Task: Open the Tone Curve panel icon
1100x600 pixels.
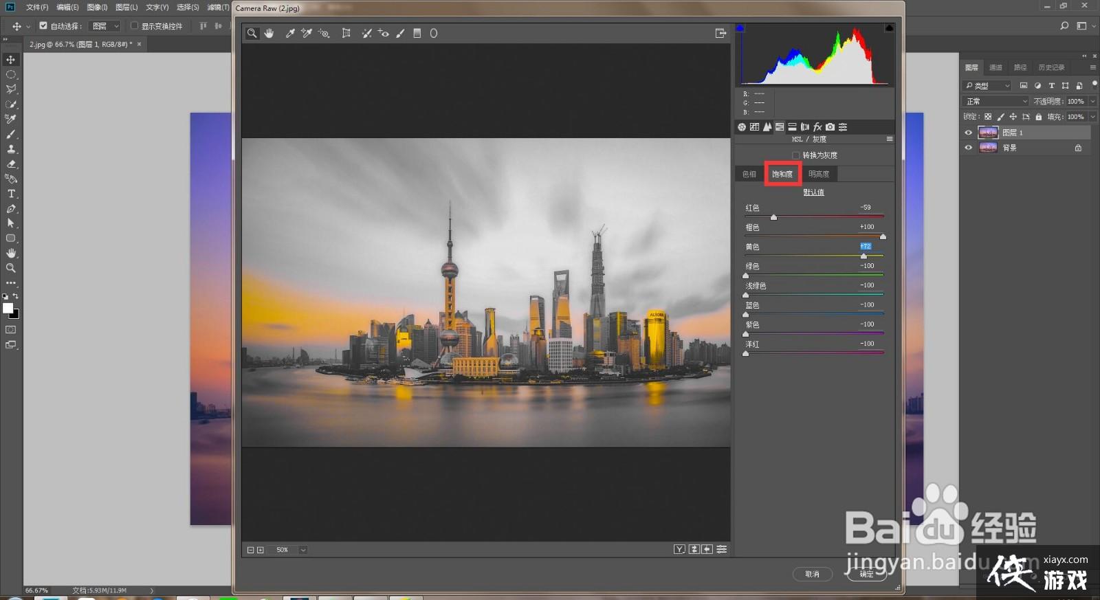Action: pos(754,127)
